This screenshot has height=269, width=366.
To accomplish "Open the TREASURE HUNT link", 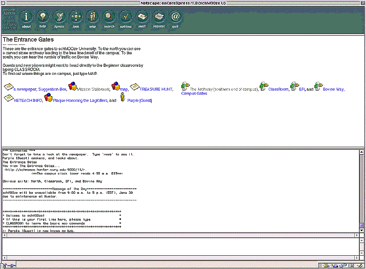I will click(156, 89).
